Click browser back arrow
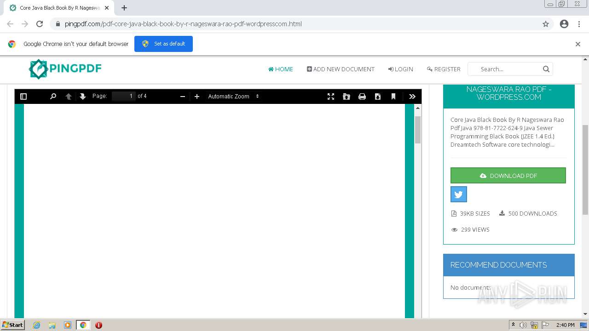 10,24
